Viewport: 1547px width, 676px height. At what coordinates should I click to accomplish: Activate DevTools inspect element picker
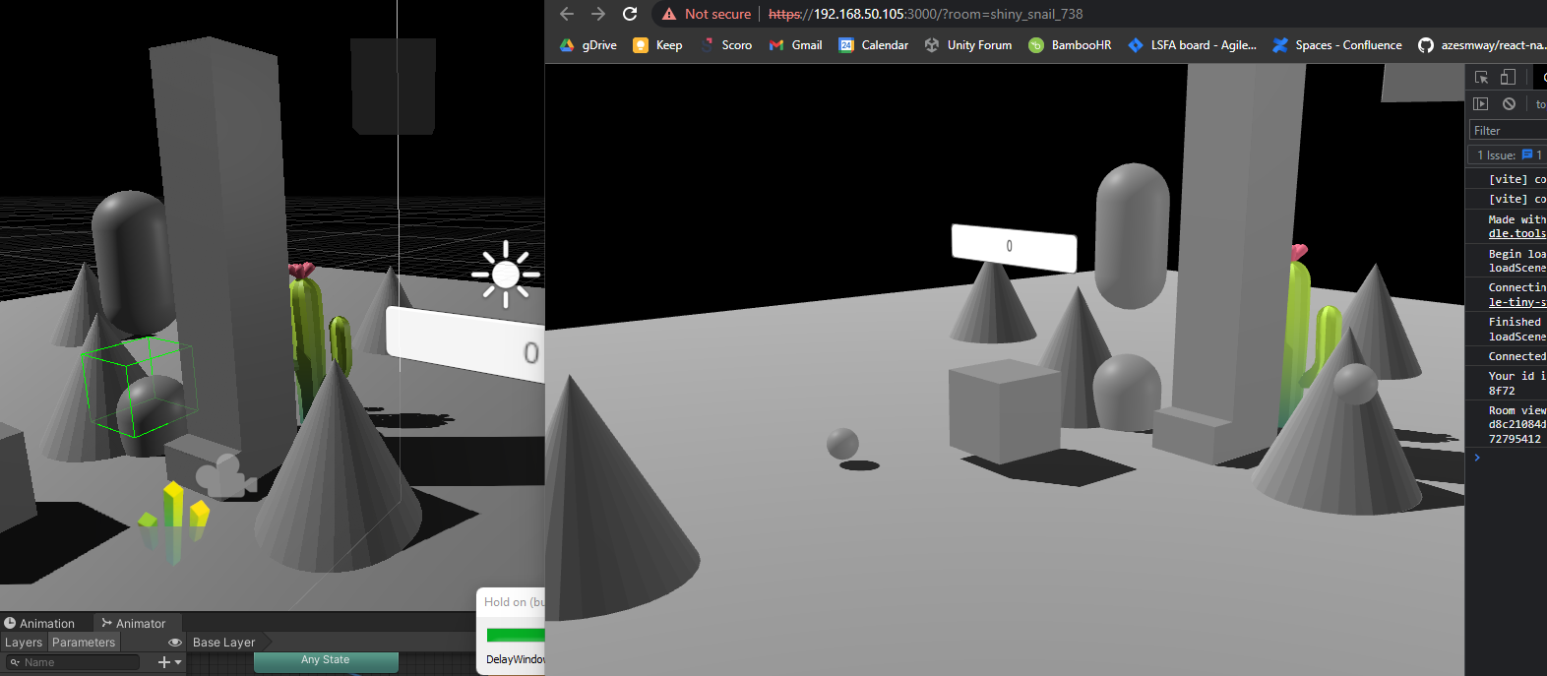(1481, 77)
